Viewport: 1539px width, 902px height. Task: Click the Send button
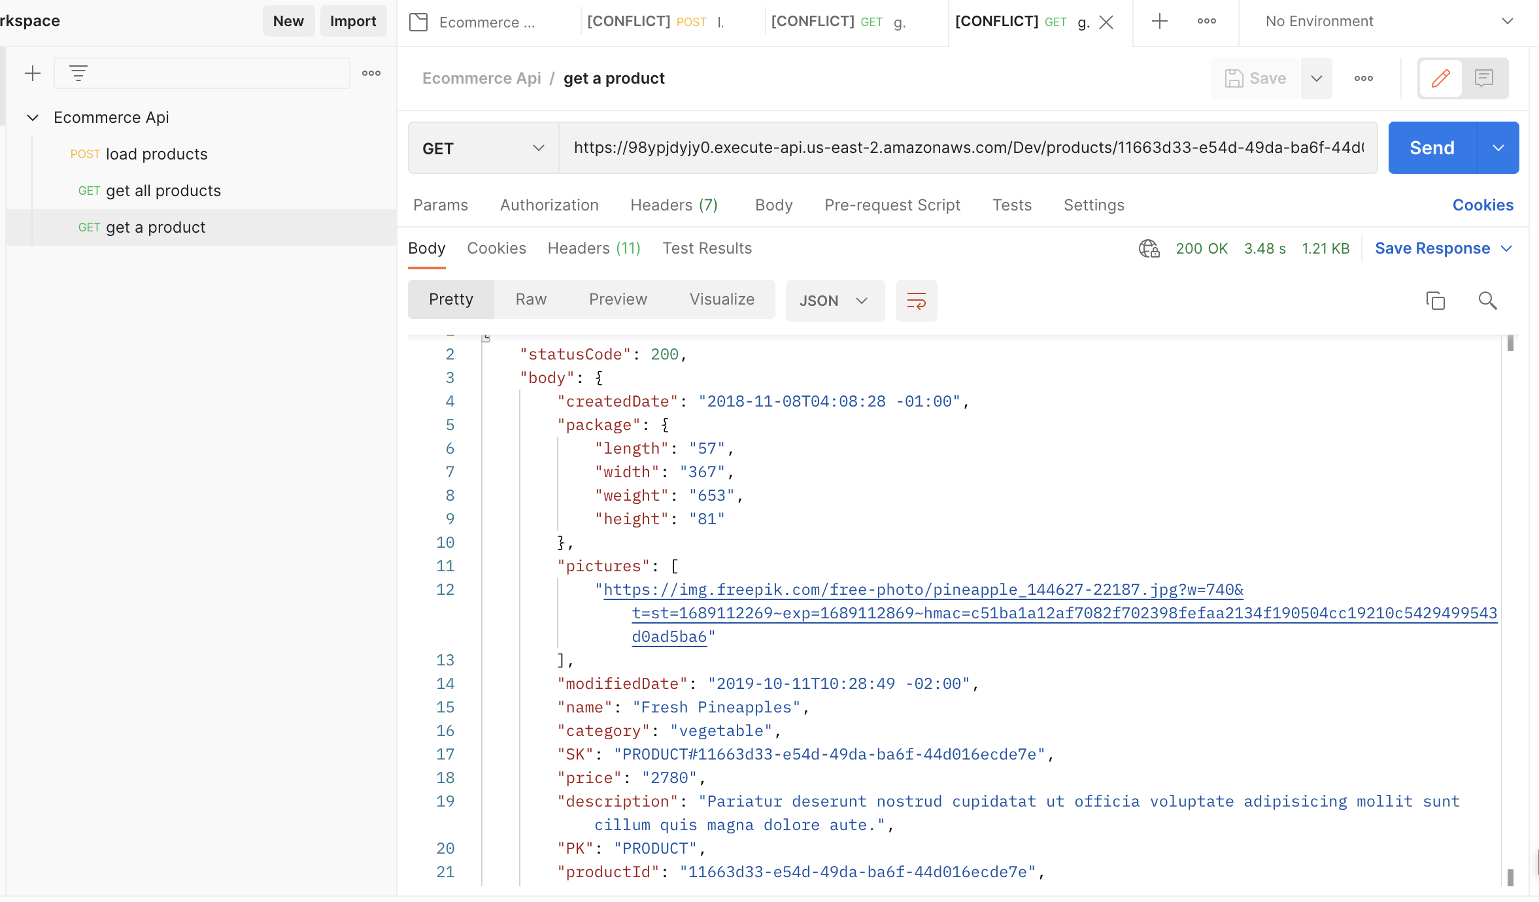pos(1431,148)
